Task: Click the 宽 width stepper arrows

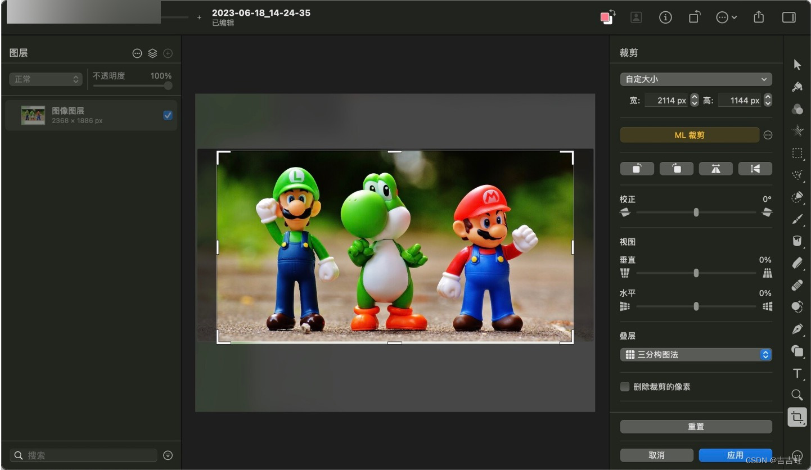Action: (x=694, y=101)
